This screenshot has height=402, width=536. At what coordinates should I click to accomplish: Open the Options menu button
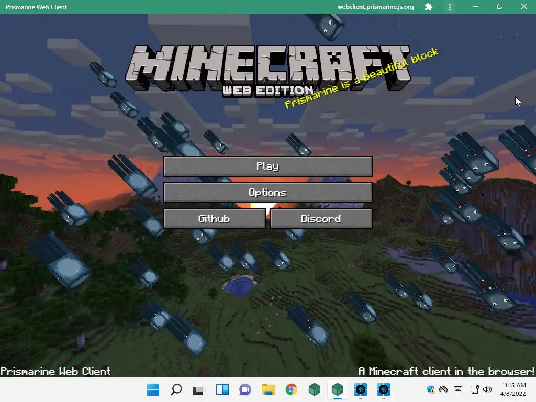click(268, 193)
